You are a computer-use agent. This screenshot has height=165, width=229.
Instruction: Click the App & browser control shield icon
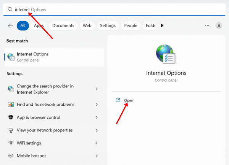pos(11,117)
